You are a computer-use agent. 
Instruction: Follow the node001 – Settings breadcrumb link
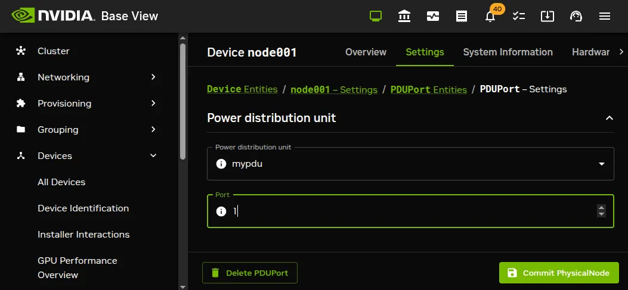(334, 89)
